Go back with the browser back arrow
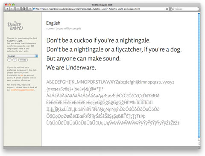Screen dimensions: 205x156 point(7,9)
